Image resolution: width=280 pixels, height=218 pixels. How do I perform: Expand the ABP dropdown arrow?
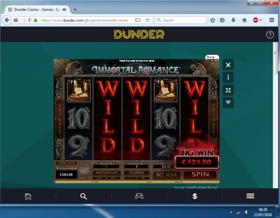pyautogui.click(x=260, y=20)
